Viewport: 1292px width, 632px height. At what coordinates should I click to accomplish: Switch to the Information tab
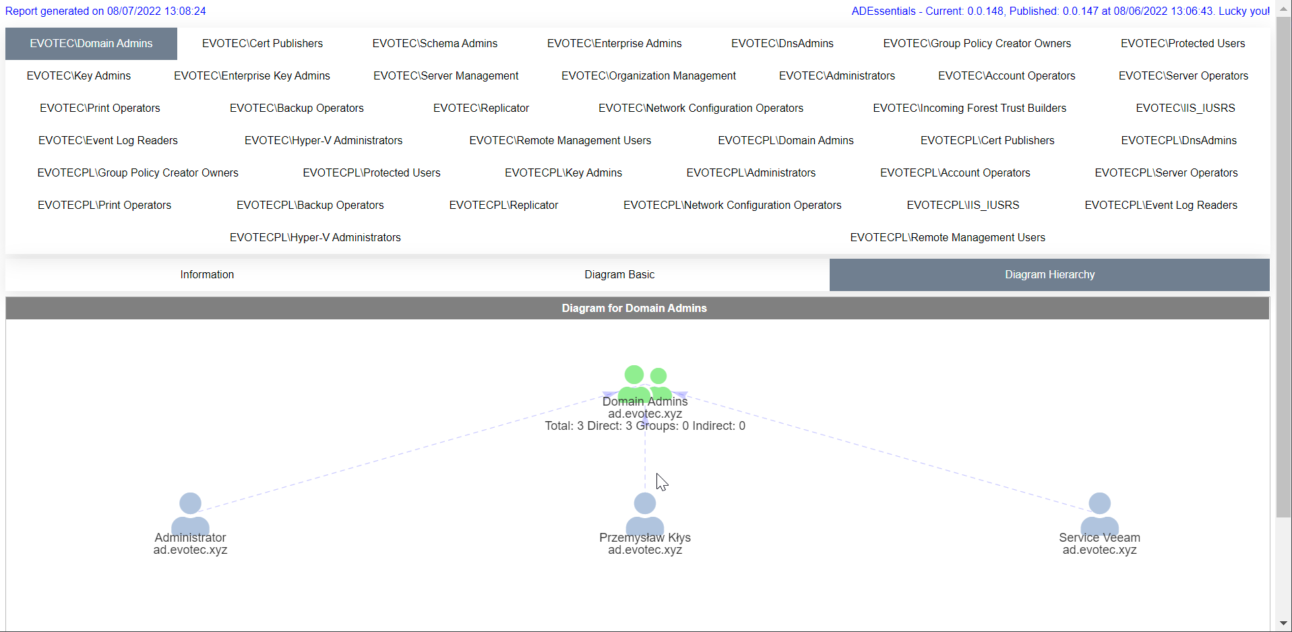click(x=207, y=275)
